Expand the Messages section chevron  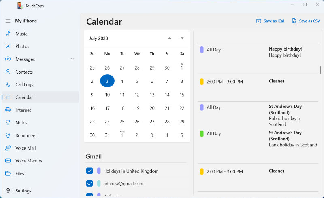72,59
